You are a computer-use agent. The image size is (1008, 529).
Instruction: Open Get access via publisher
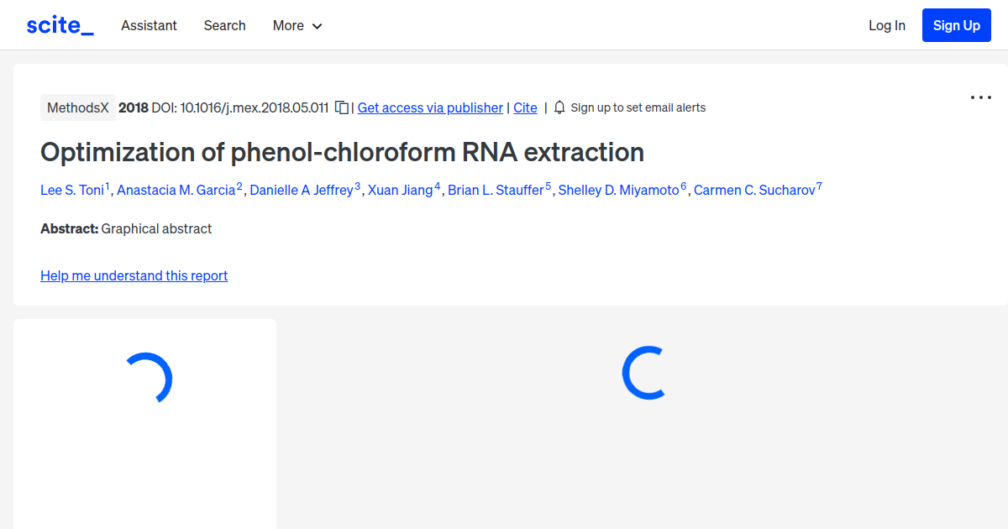coord(429,107)
